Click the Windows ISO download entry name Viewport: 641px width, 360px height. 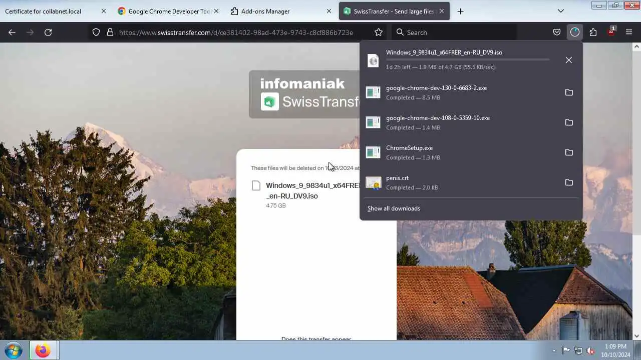point(444,52)
